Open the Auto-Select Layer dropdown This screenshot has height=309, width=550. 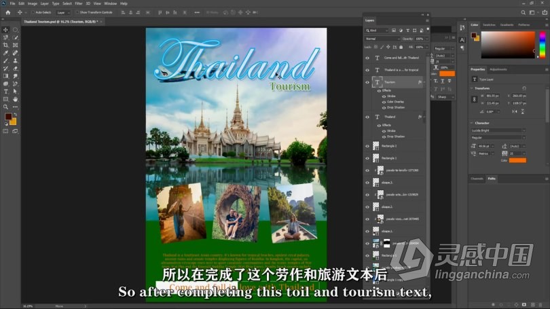coord(63,12)
